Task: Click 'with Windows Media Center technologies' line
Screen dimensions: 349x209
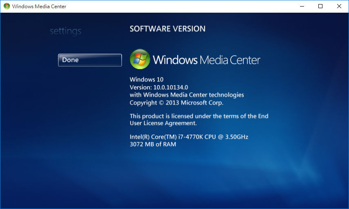Action: 187,95
